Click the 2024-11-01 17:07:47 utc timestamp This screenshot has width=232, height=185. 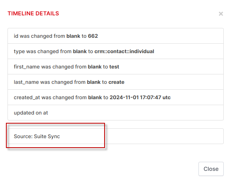point(140,98)
